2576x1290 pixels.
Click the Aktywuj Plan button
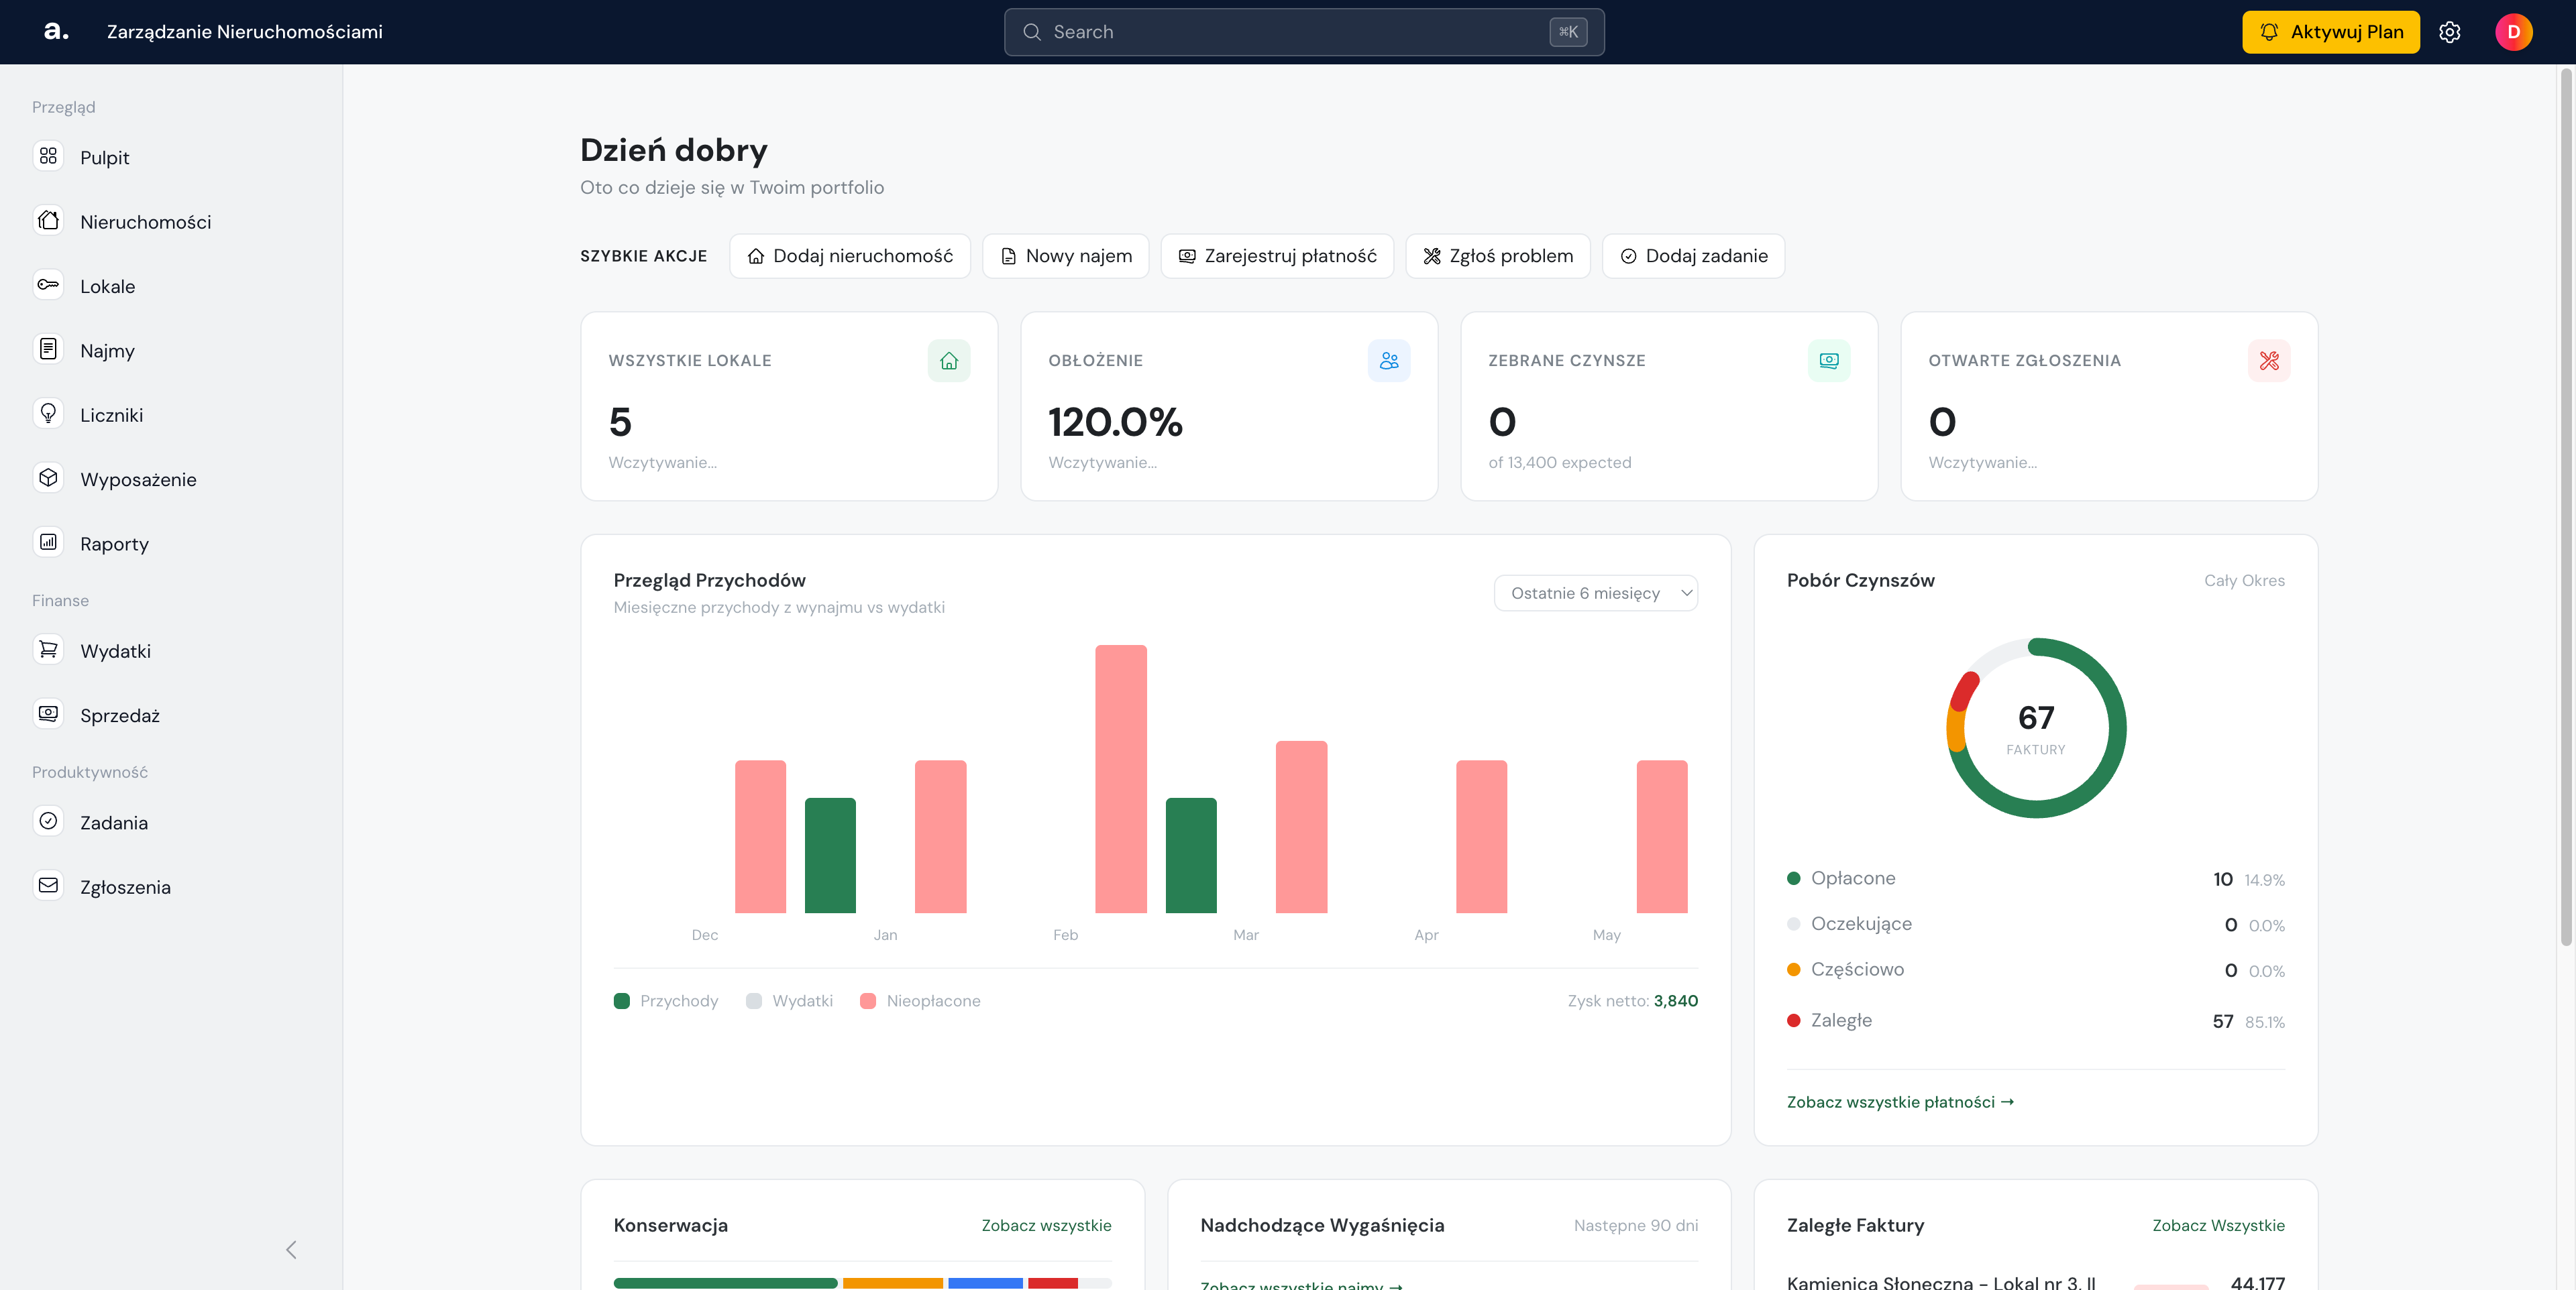[2330, 32]
